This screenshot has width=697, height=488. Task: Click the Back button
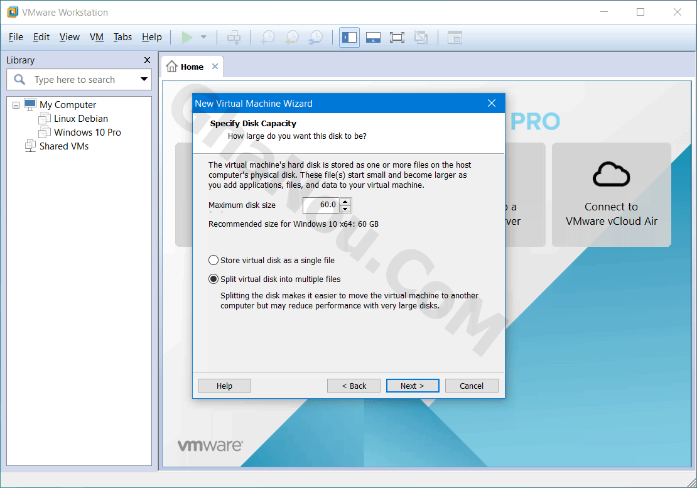click(x=354, y=386)
